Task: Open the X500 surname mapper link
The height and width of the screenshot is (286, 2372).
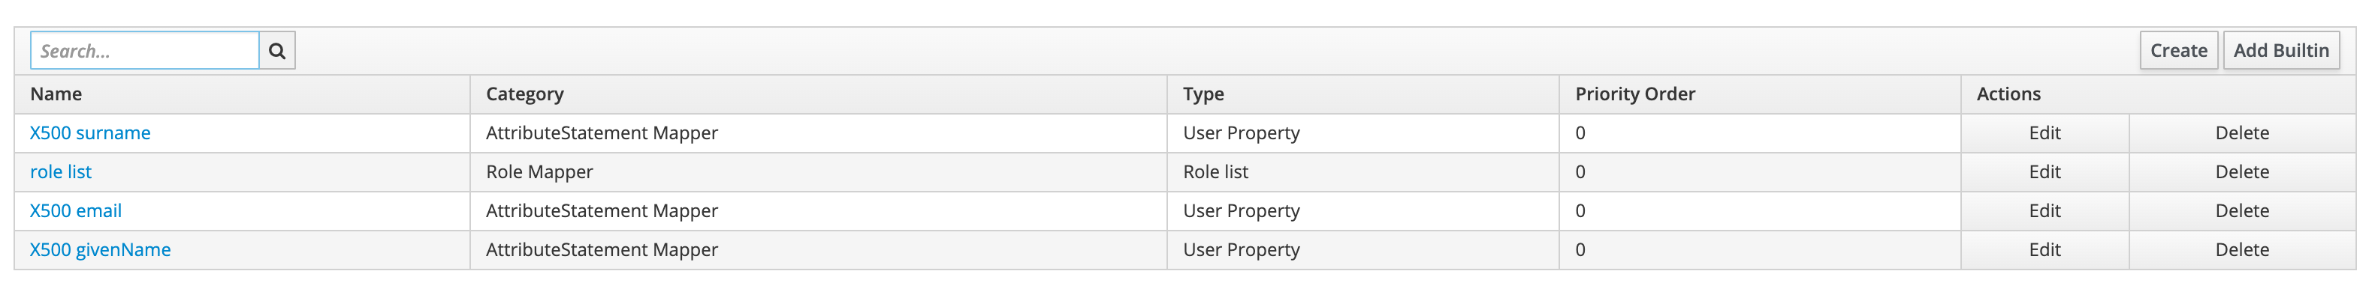Action: pyautogui.click(x=90, y=133)
